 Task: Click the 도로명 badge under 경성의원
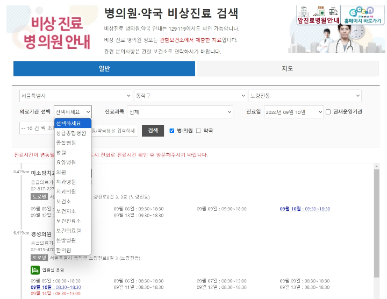click(39, 258)
